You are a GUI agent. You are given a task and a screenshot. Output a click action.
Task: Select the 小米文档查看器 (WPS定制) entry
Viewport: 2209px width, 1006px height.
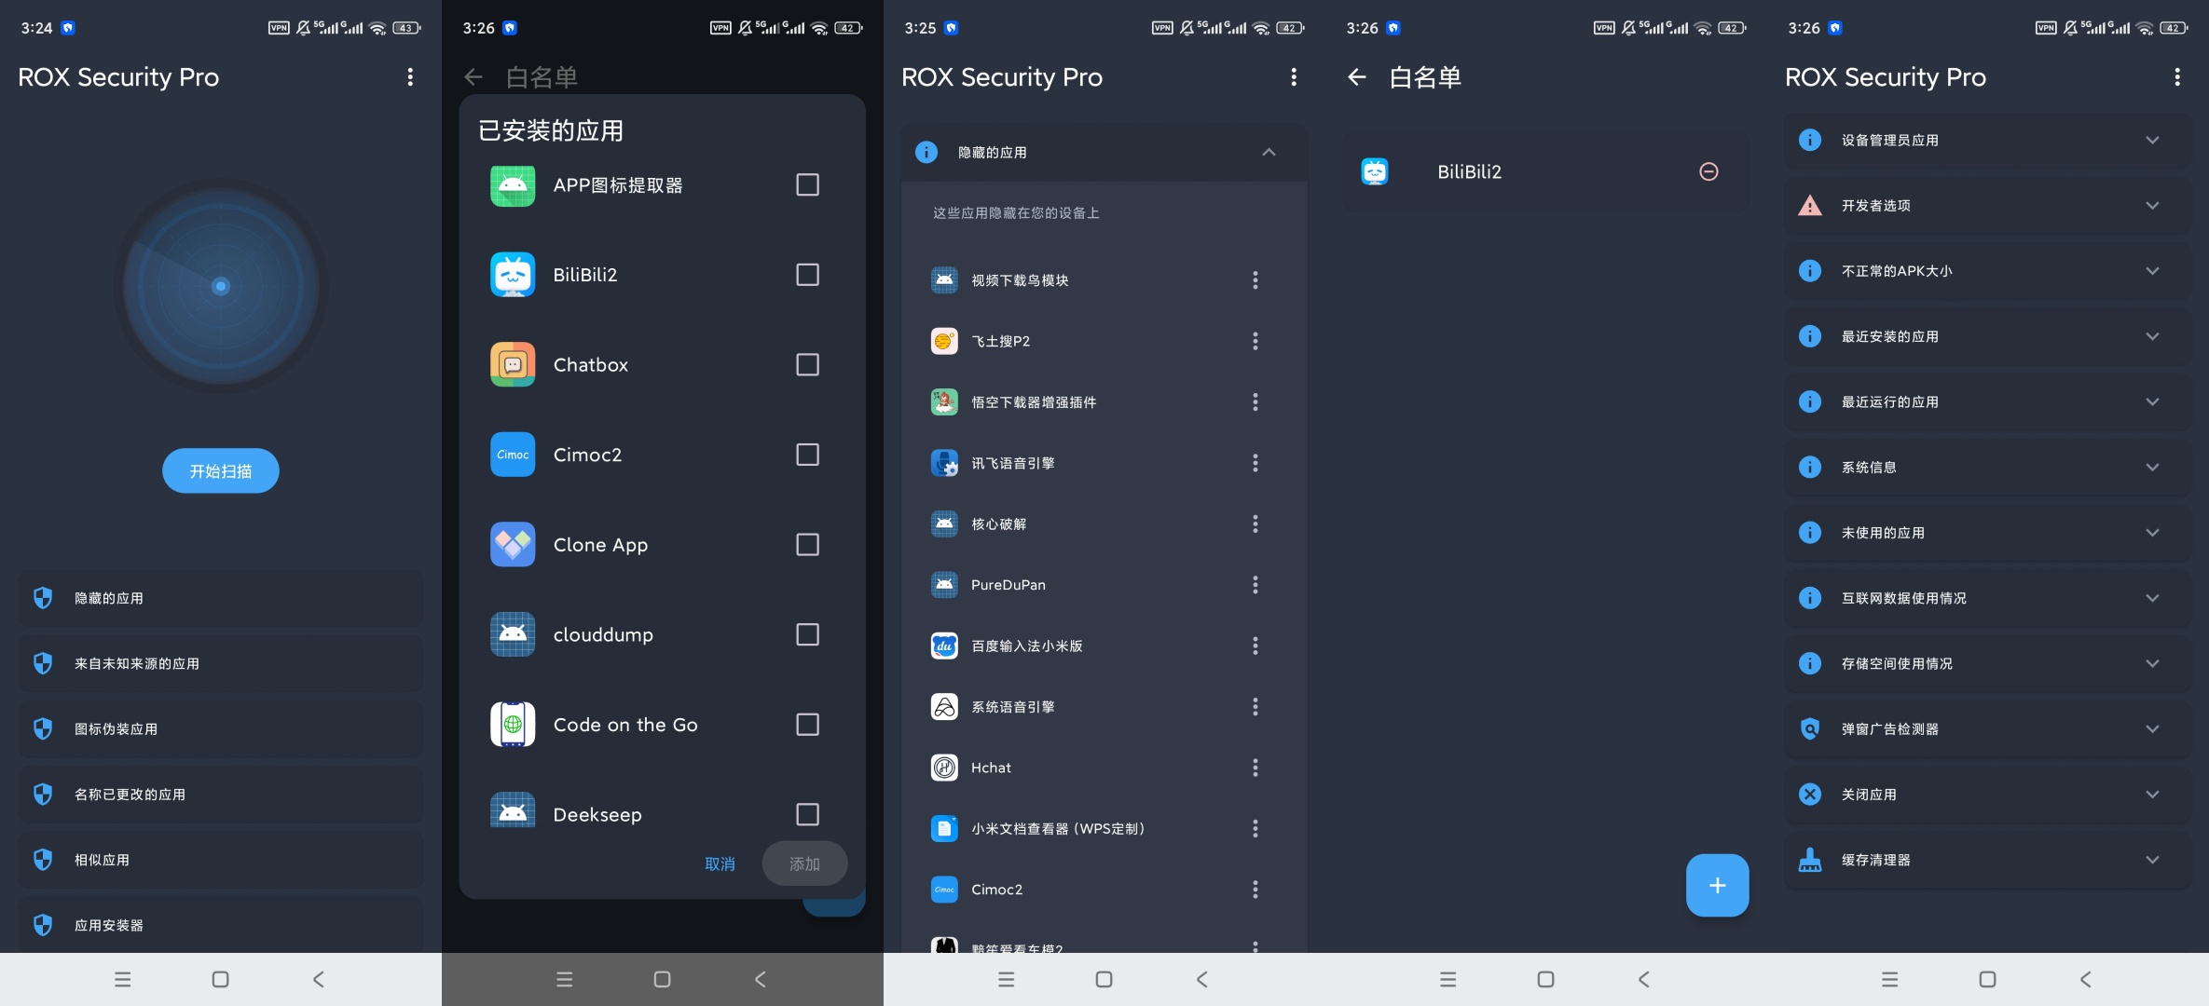click(1104, 829)
